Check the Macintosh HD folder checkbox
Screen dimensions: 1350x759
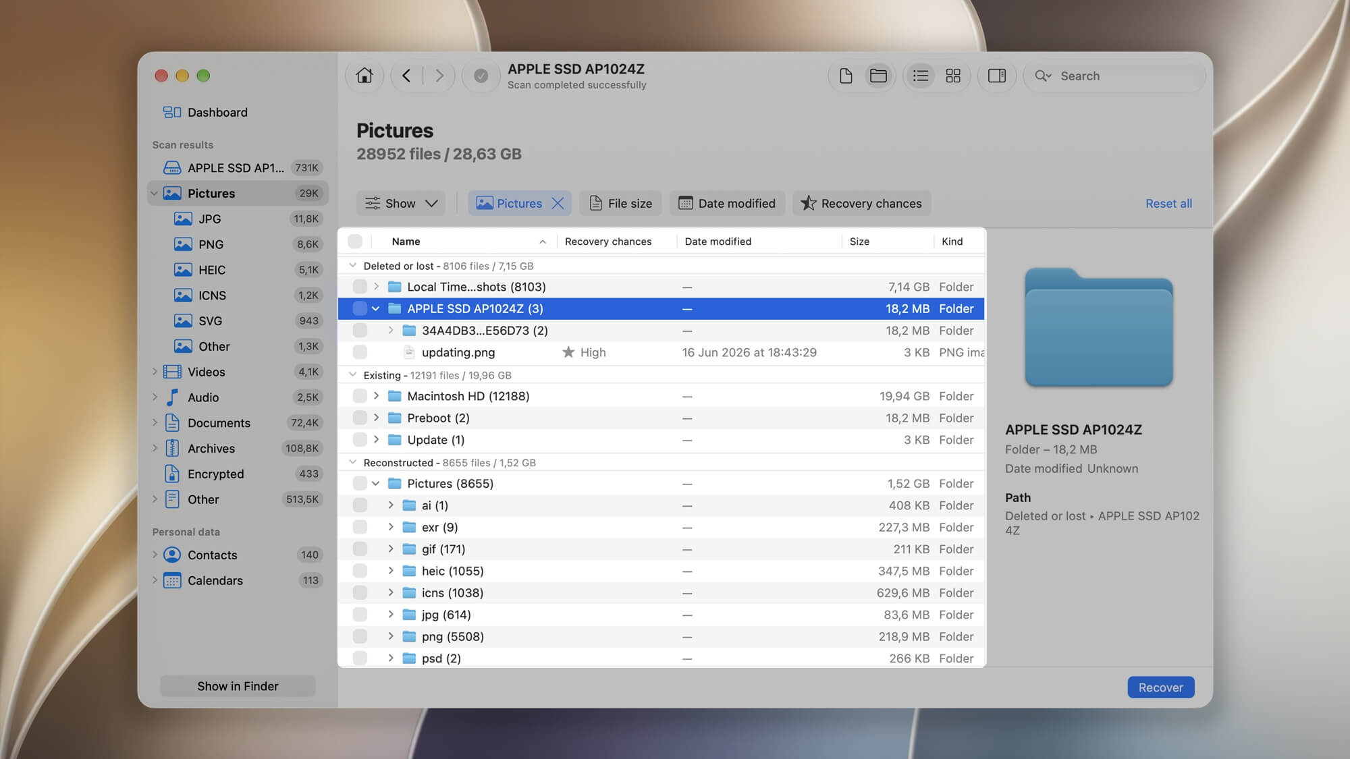pos(360,396)
